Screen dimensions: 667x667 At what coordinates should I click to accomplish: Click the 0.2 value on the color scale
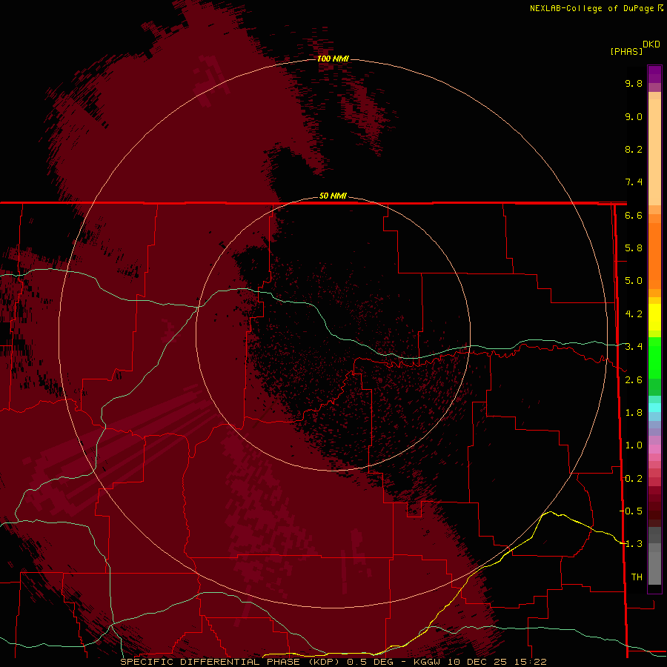(634, 479)
